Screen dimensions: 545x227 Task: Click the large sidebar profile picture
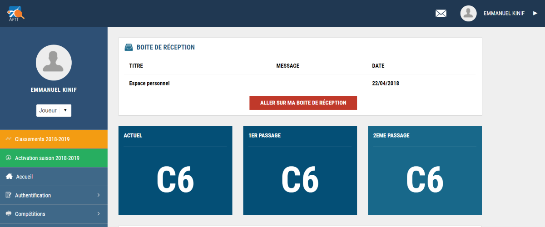pos(54,63)
